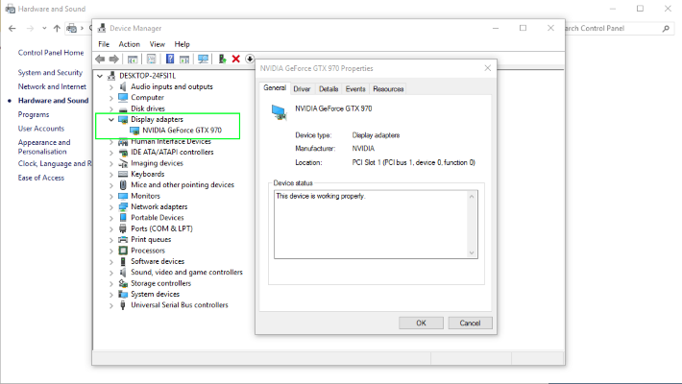Image resolution: width=682 pixels, height=384 pixels.
Task: Click Scan for hardware changes icon
Action: pos(203,59)
